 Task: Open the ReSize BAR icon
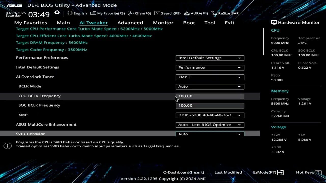(x=214, y=13)
